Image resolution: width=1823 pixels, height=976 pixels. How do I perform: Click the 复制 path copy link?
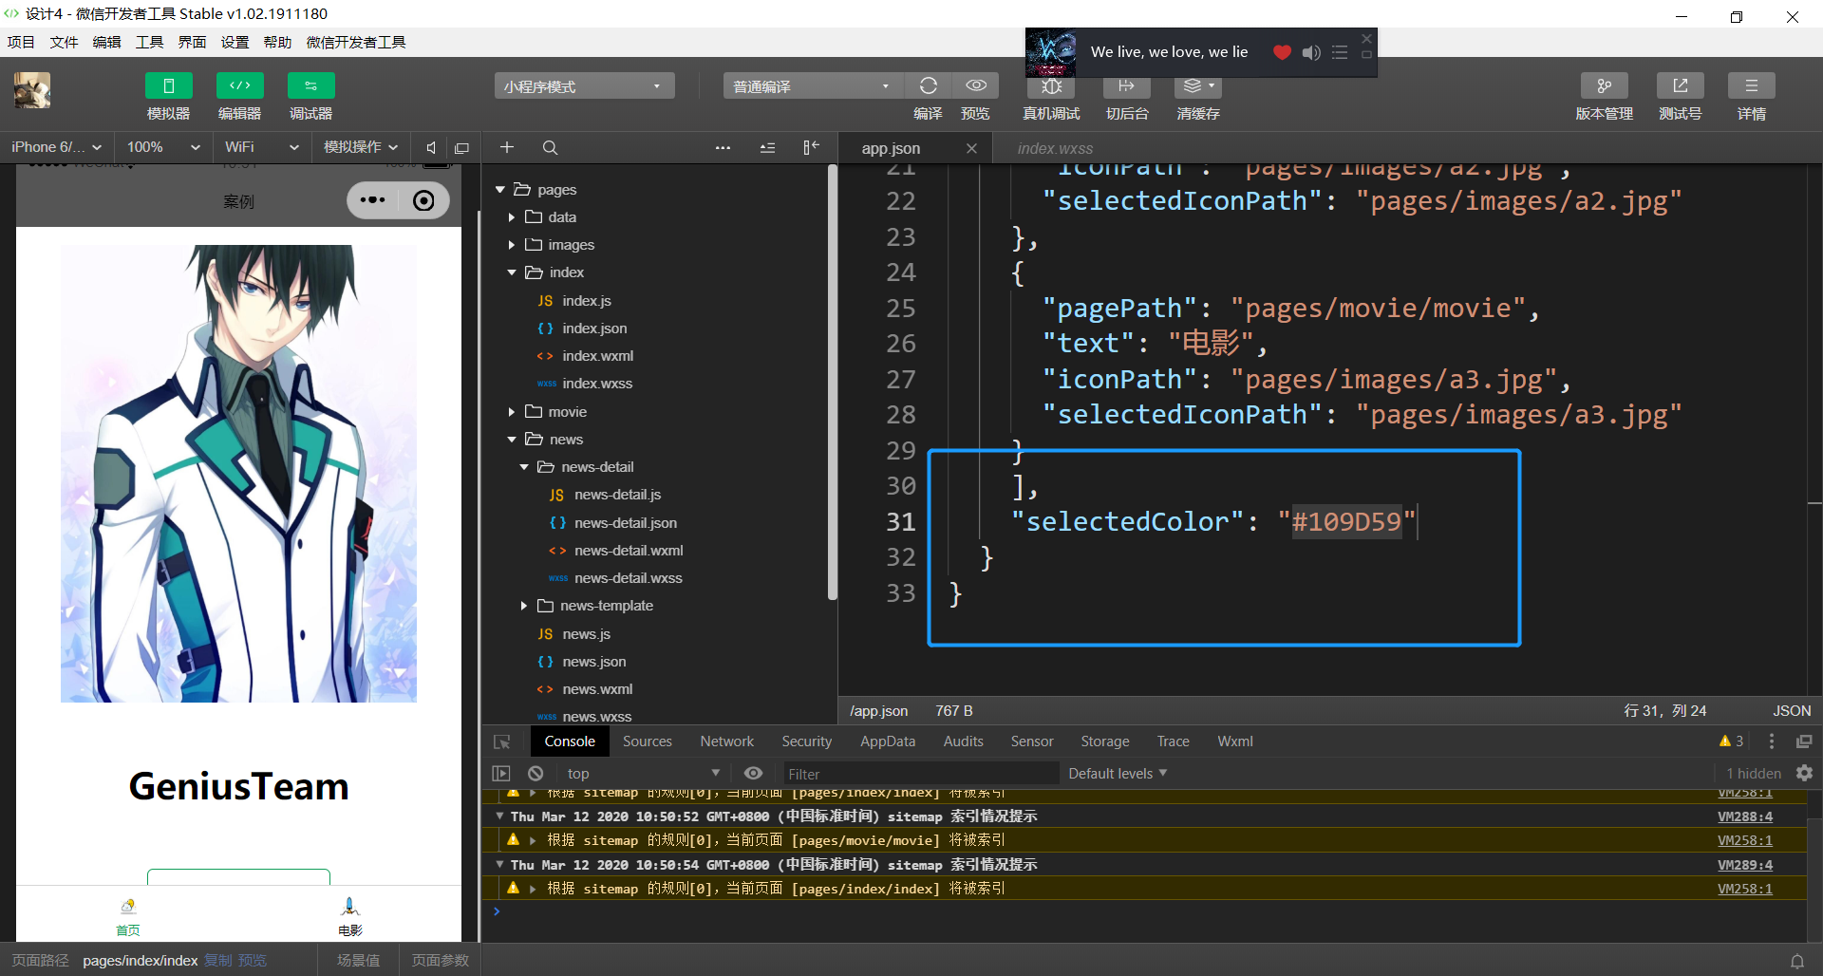pos(218,961)
